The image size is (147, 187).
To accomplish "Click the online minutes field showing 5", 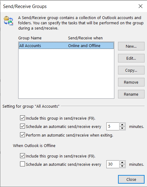I will point(113,126).
